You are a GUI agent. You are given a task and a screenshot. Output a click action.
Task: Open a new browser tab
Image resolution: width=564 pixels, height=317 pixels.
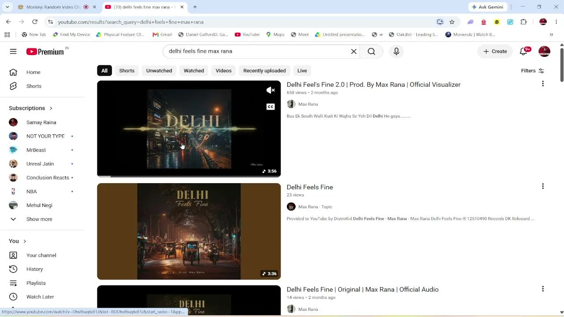195,7
